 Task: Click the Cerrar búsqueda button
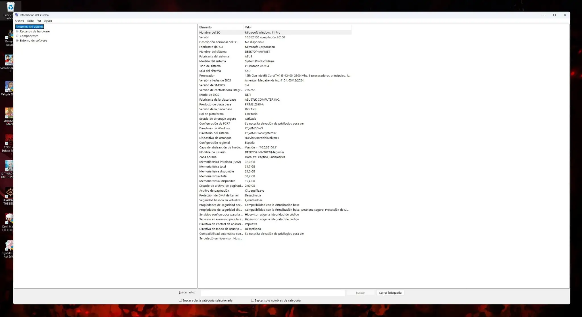(x=390, y=293)
